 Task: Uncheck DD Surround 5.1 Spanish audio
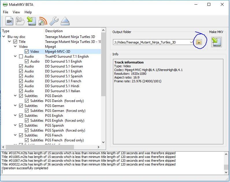pyautogui.click(x=21, y=76)
